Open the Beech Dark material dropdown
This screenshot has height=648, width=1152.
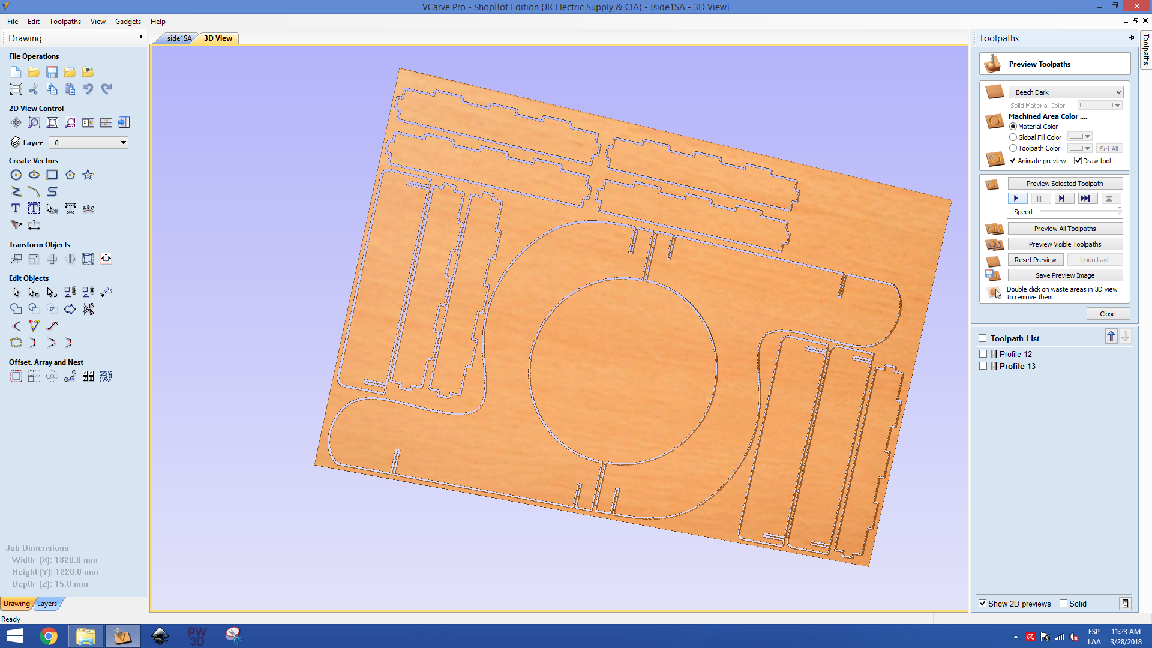(1066, 92)
